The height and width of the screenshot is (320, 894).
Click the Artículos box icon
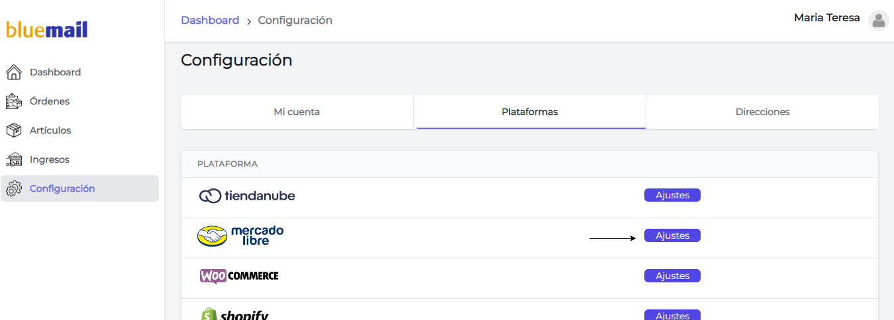pyautogui.click(x=13, y=130)
